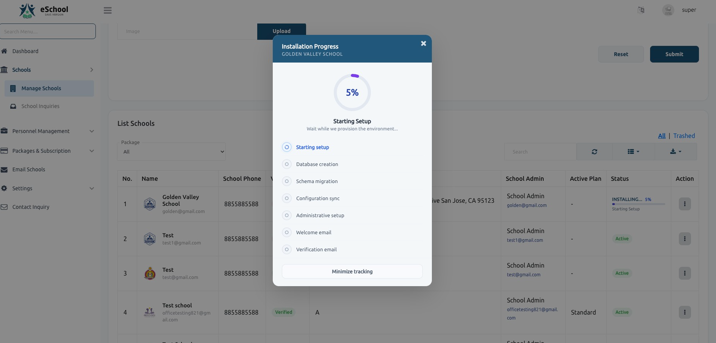Click the Active Plan column header
This screenshot has height=343, width=716.
586,179
